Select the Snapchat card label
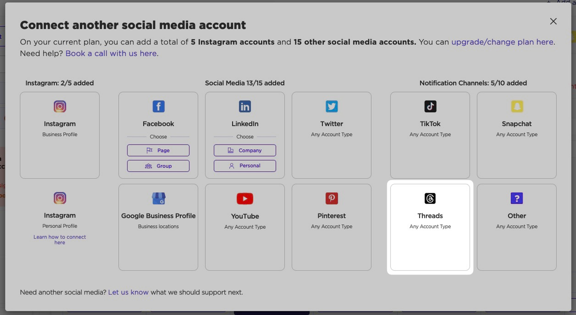 (517, 124)
